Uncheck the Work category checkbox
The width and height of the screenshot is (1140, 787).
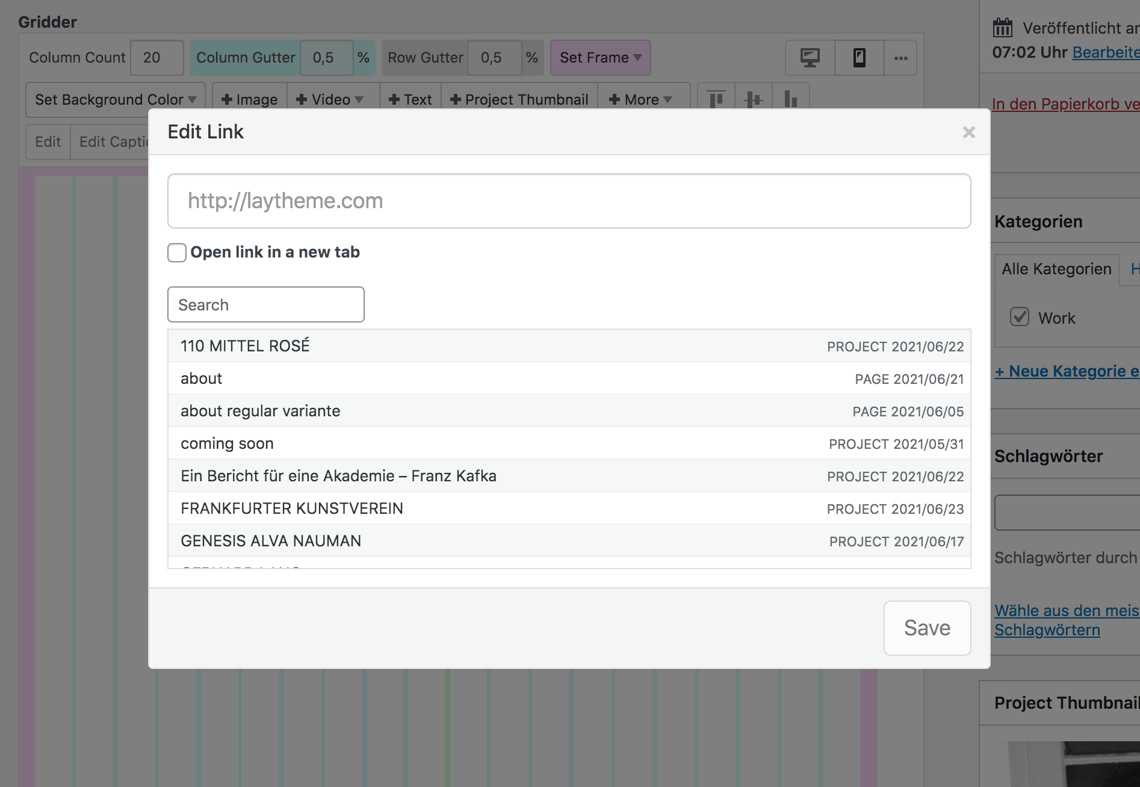pos(1020,317)
